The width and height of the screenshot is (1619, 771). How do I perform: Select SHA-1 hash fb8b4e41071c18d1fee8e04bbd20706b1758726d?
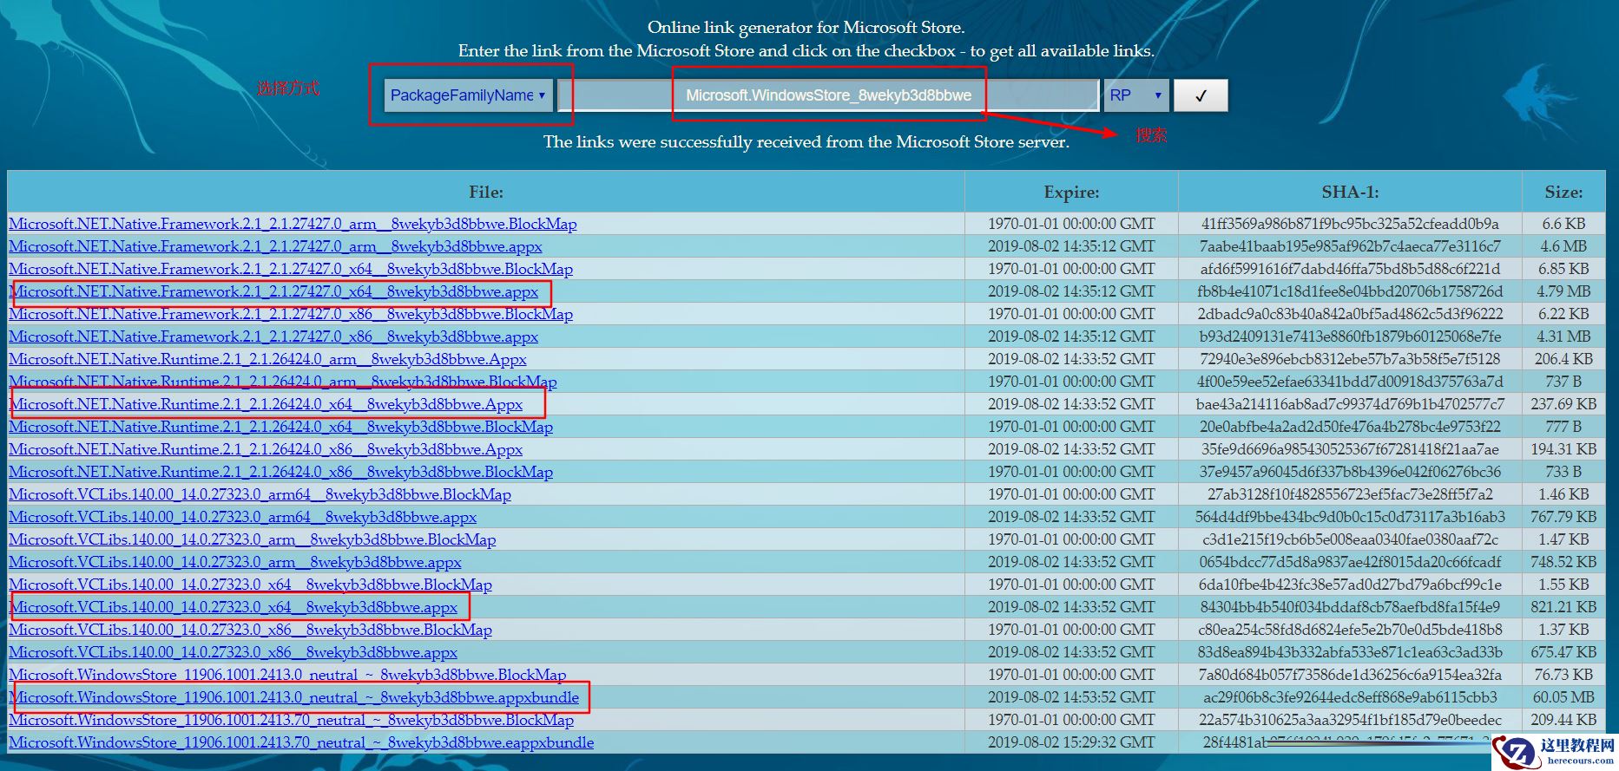[1350, 291]
